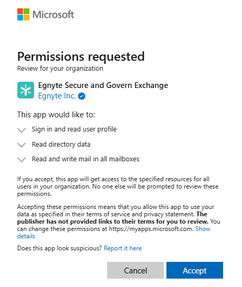
Task: Click the verified publisher badge icon
Action: point(81,96)
